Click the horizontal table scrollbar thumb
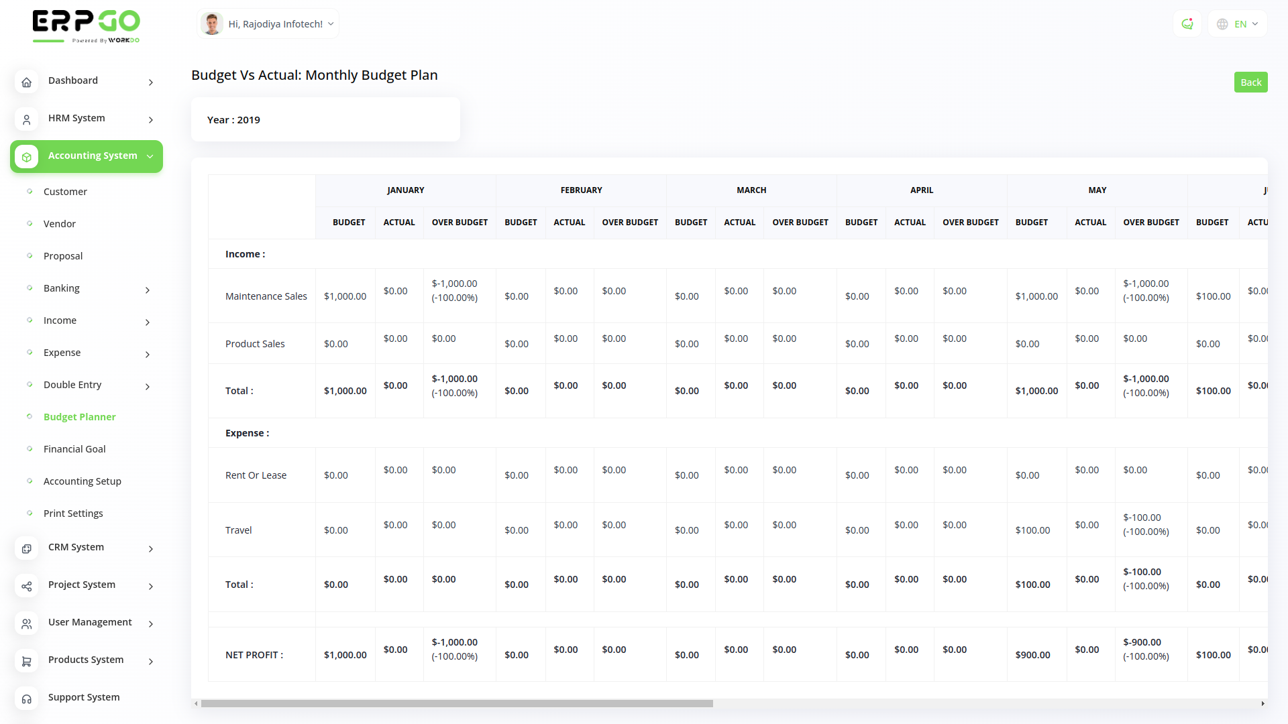This screenshot has height=724, width=1288. point(456,703)
